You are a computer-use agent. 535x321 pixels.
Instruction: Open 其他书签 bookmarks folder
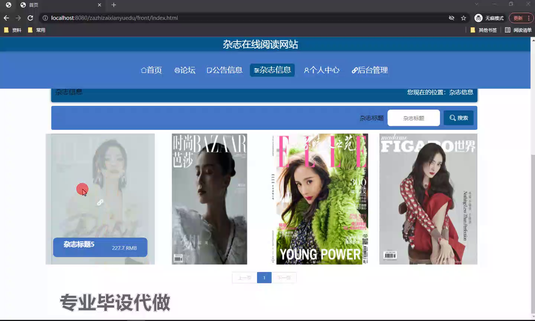(483, 30)
